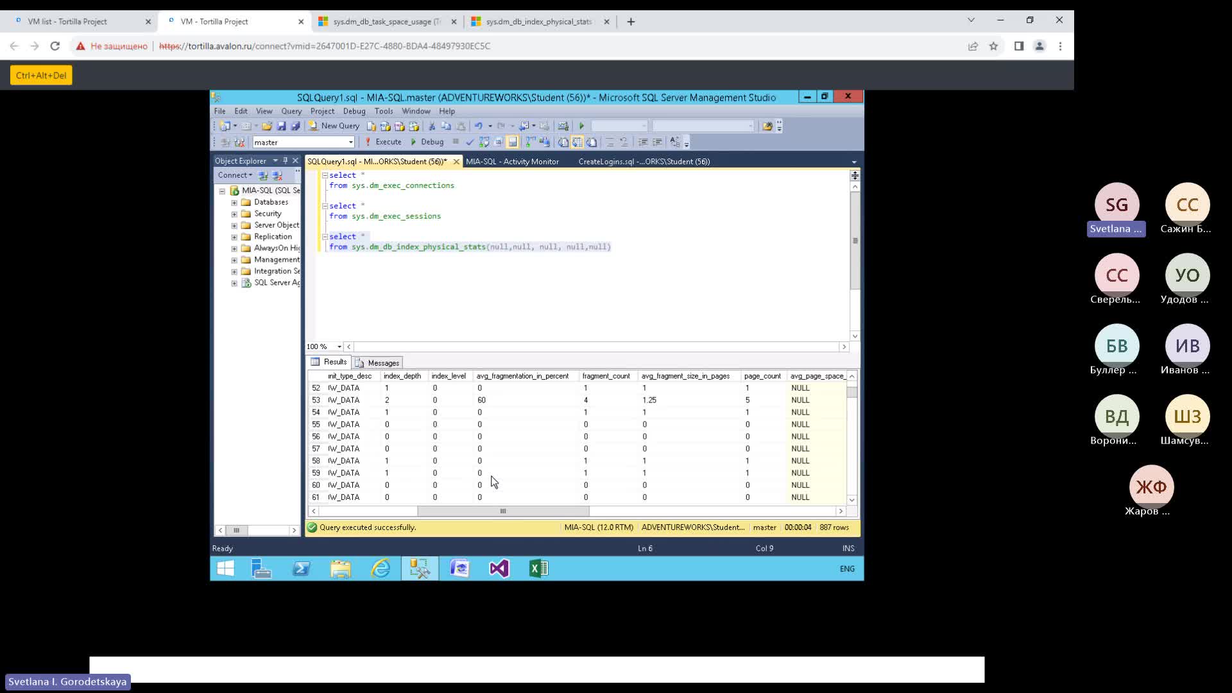The height and width of the screenshot is (693, 1232).
Task: Click the SG Svetlana participant avatar
Action: pyautogui.click(x=1116, y=205)
